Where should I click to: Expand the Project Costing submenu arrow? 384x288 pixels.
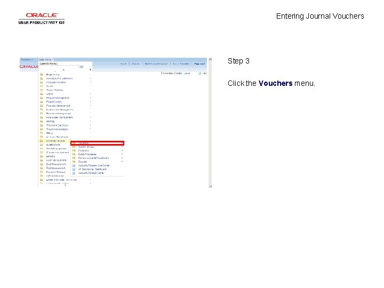90,102
